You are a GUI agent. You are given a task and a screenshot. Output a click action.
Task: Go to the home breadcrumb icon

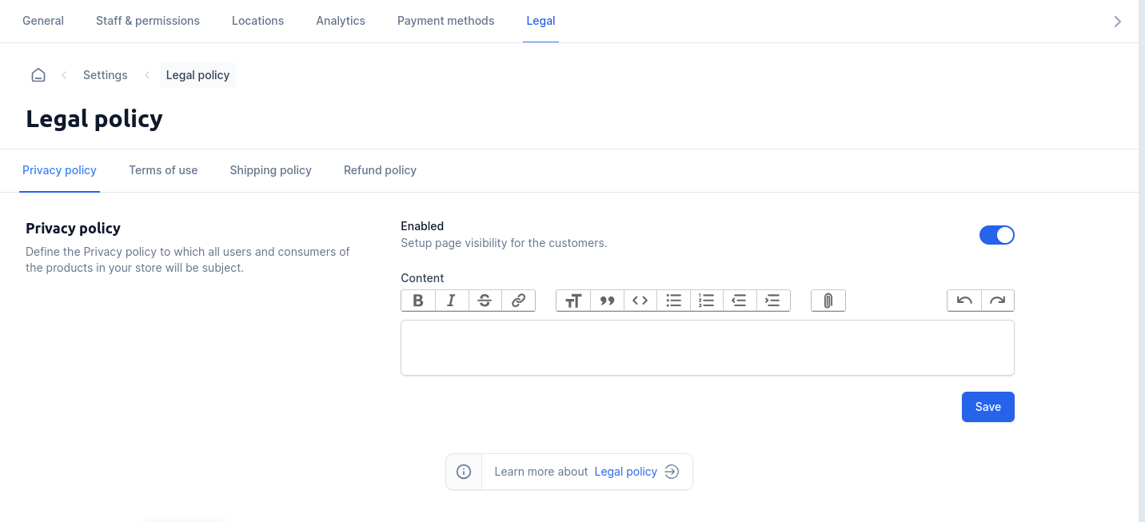tap(38, 75)
